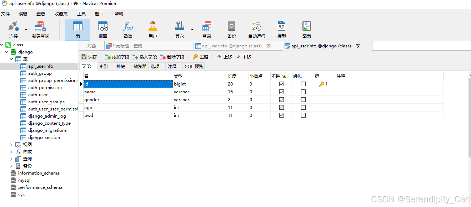Toggle 虚拟 checkbox for name

pos(303,92)
